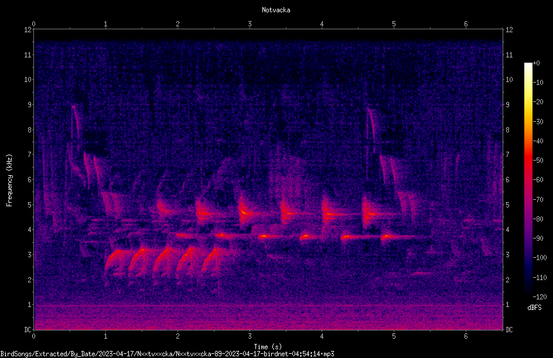The image size is (553, 358).
Task: Click the bright note at 4.6 kHz near 3 seconds
Action: coord(244,212)
